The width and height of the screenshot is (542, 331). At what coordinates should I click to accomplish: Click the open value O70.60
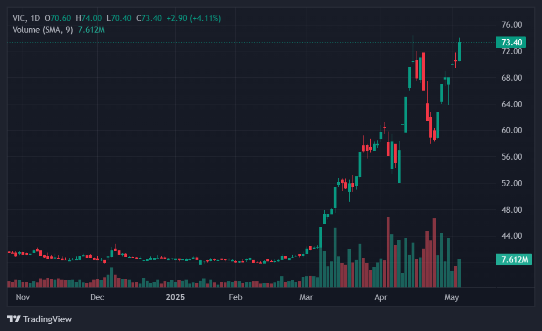coord(57,18)
